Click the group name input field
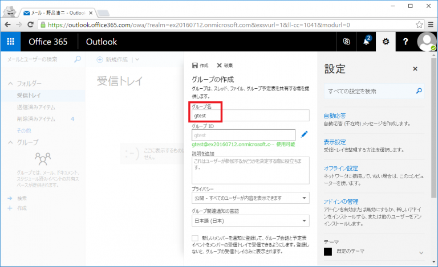The image size is (438, 267). coord(251,116)
